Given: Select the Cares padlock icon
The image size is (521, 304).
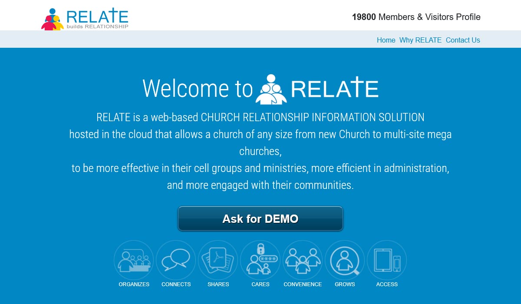Looking at the screenshot, I should click(260, 260).
